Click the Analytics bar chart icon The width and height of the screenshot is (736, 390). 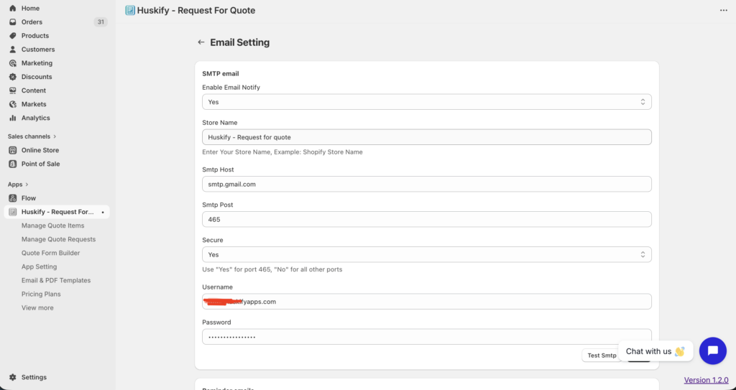[x=13, y=118]
